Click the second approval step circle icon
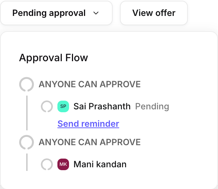This screenshot has height=189, width=218. (27, 142)
